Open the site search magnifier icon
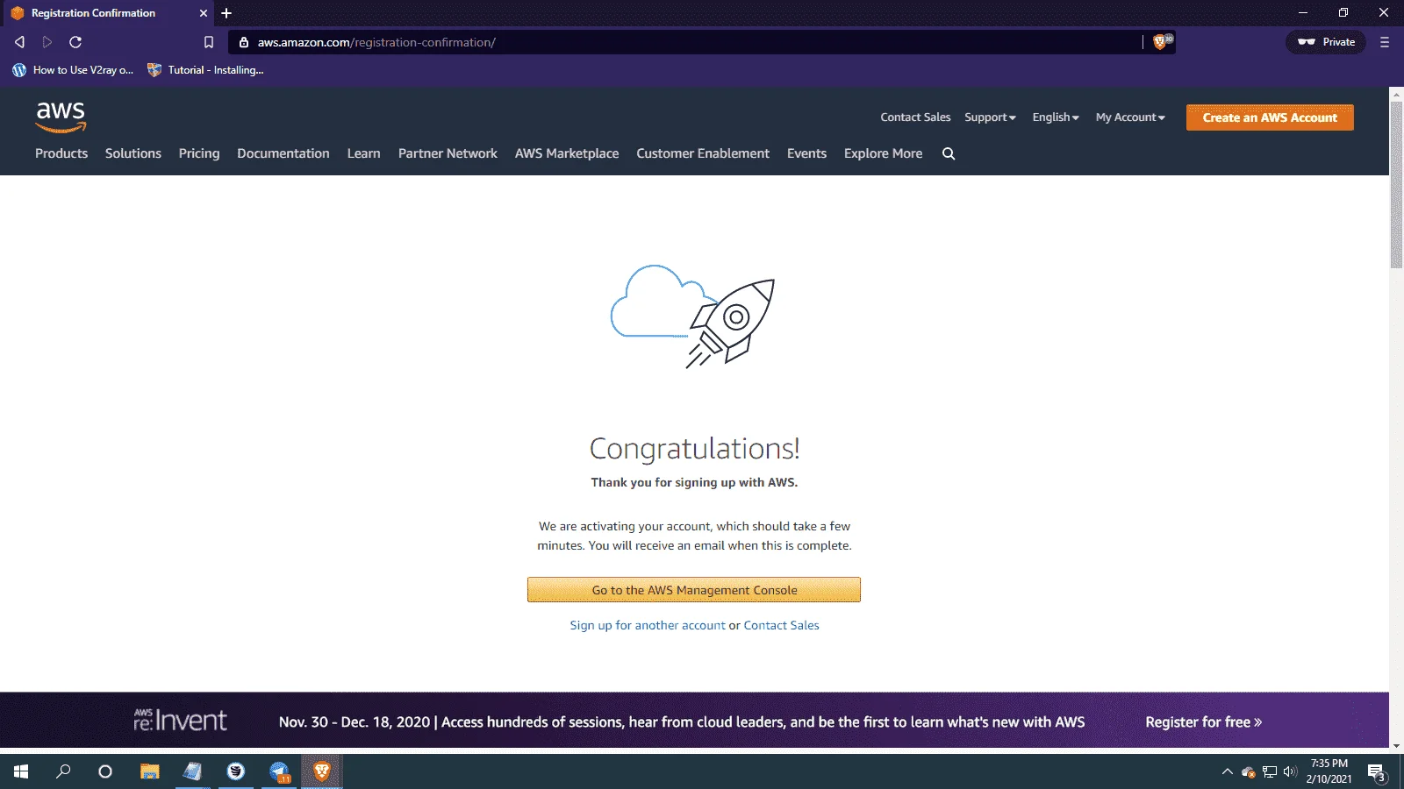This screenshot has height=789, width=1404. click(949, 153)
